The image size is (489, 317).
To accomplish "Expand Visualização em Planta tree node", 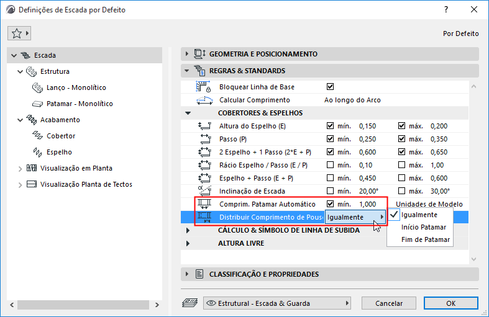I will click(21, 169).
